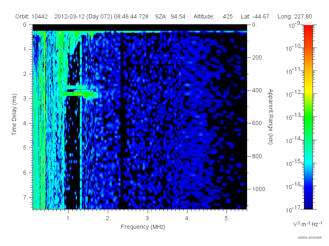Click the cyan horizontal band at plot top
This screenshot has height=246, width=329.
coord(140,32)
